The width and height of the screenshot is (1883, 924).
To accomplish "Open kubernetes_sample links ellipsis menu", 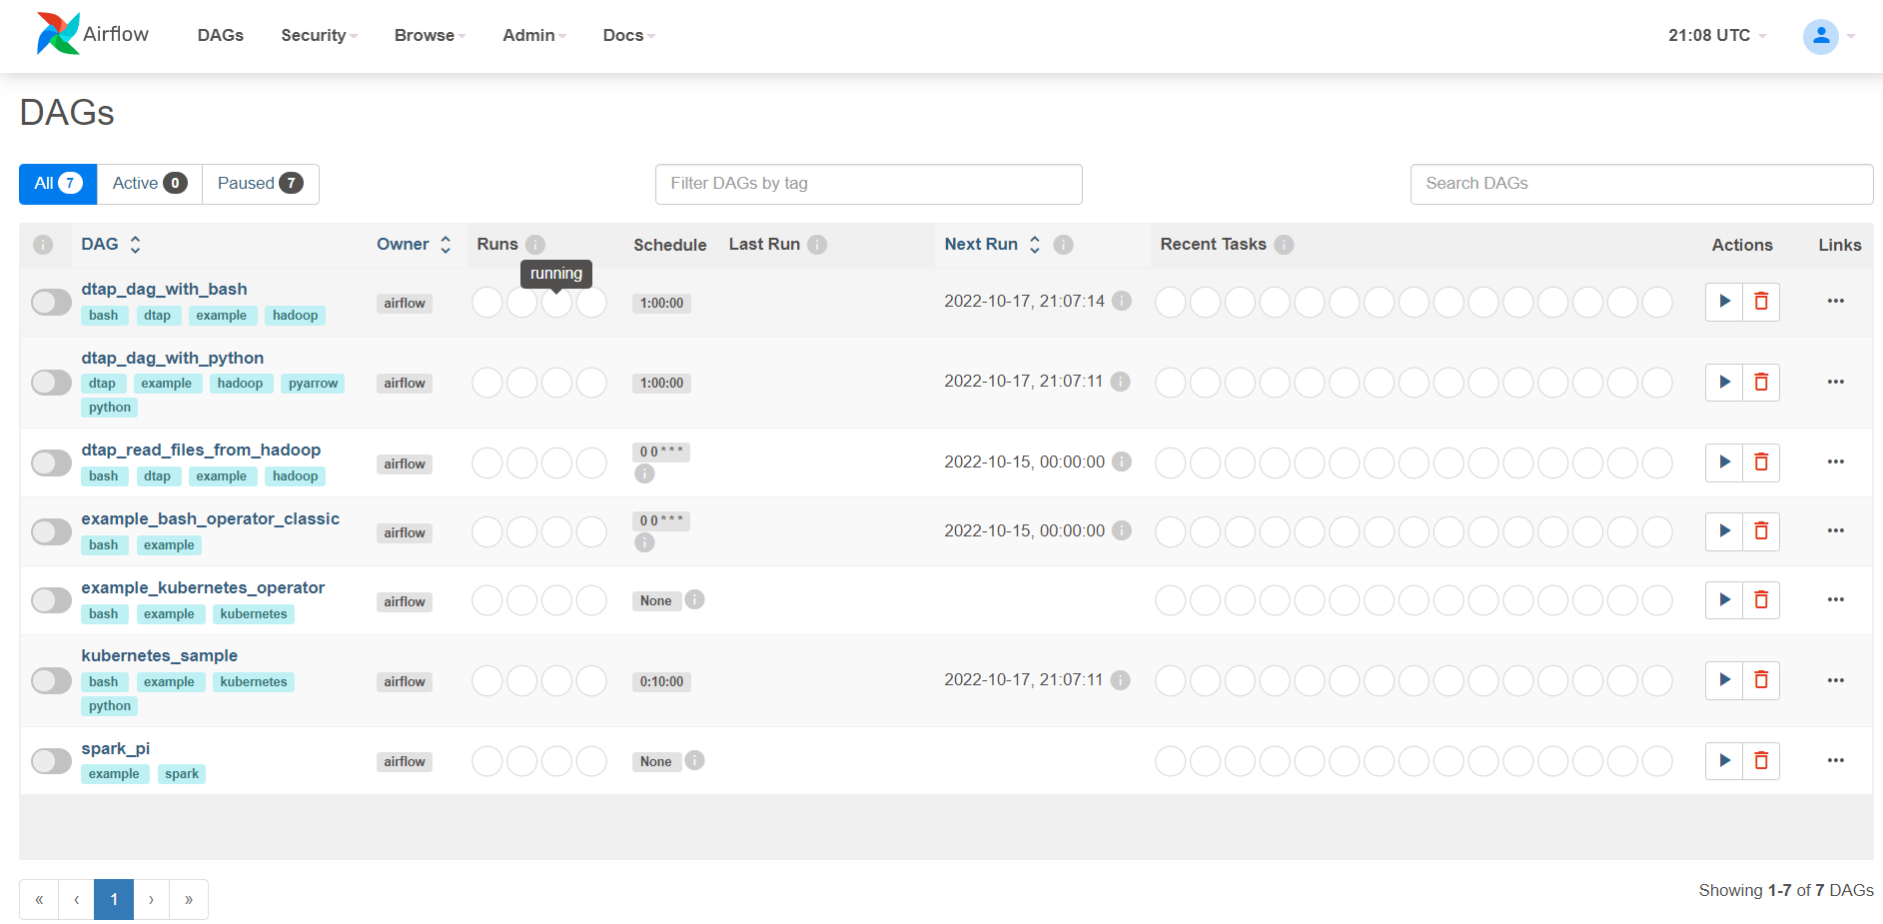I will (1835, 680).
